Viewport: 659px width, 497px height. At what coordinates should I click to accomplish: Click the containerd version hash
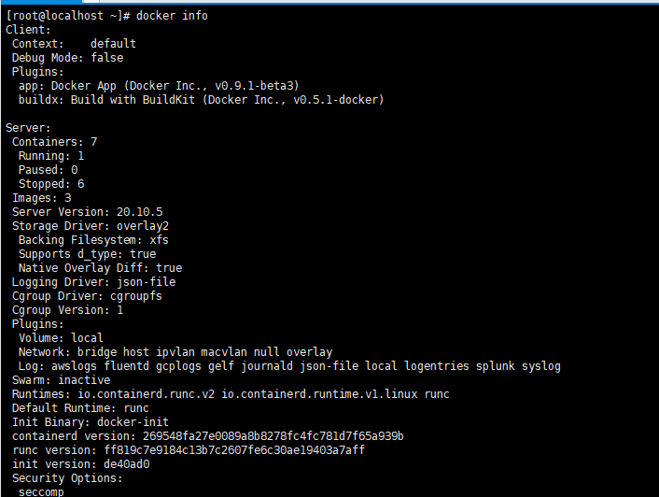click(x=273, y=436)
